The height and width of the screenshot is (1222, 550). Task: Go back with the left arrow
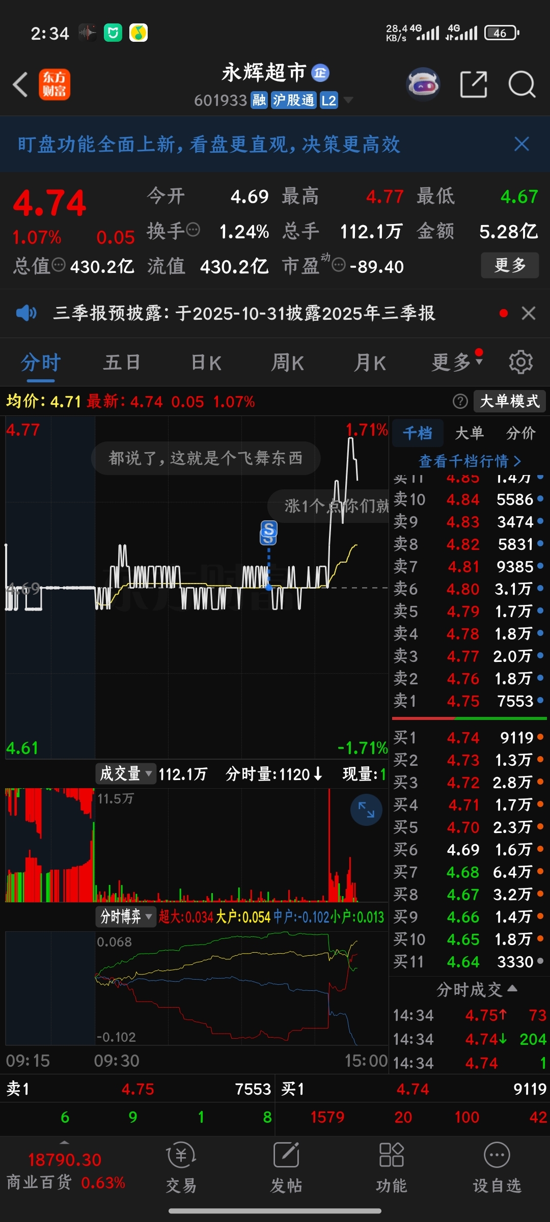pos(20,84)
